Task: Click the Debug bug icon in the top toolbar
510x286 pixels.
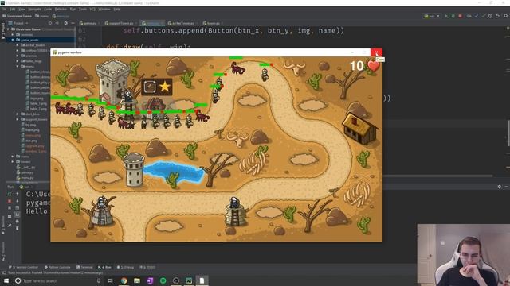Action: (453, 16)
